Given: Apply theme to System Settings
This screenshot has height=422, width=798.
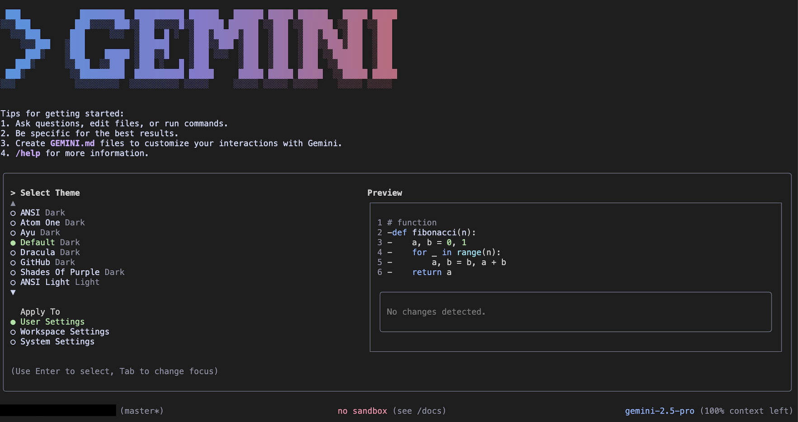Looking at the screenshot, I should [52, 342].
